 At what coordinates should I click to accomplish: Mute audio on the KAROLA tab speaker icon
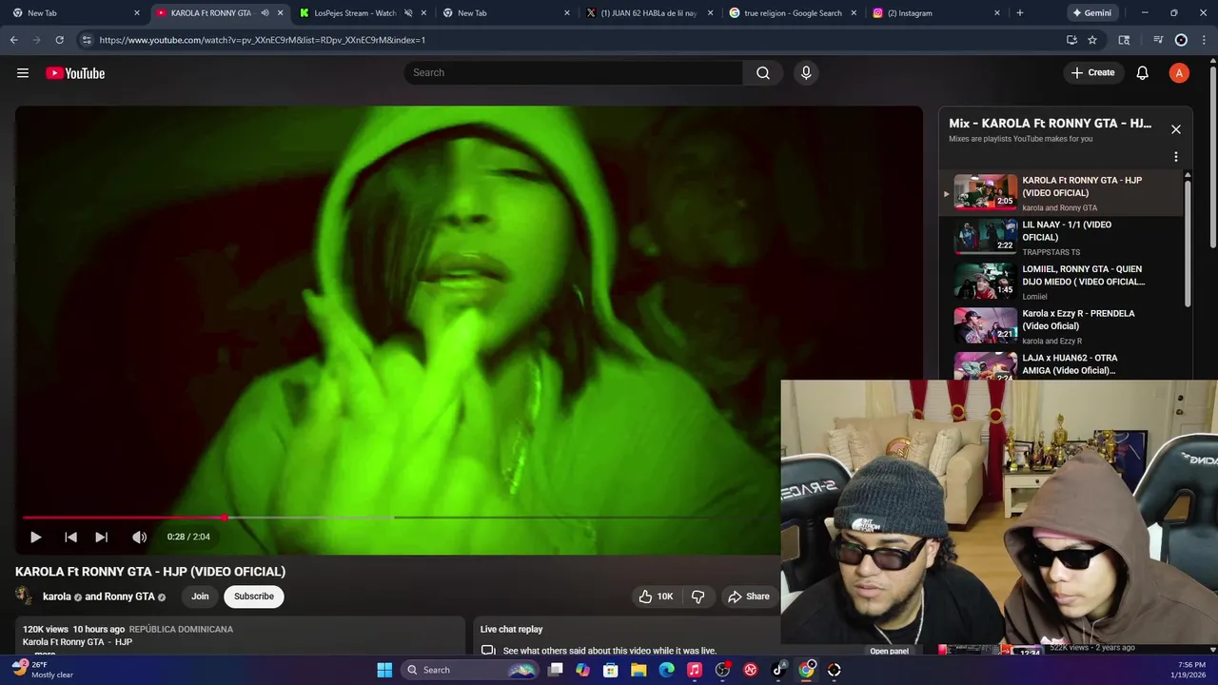coord(265,13)
